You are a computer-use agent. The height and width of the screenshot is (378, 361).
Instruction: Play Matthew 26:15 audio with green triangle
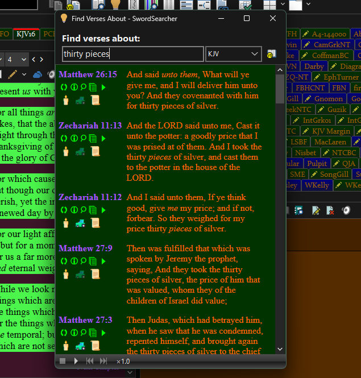[x=103, y=88]
